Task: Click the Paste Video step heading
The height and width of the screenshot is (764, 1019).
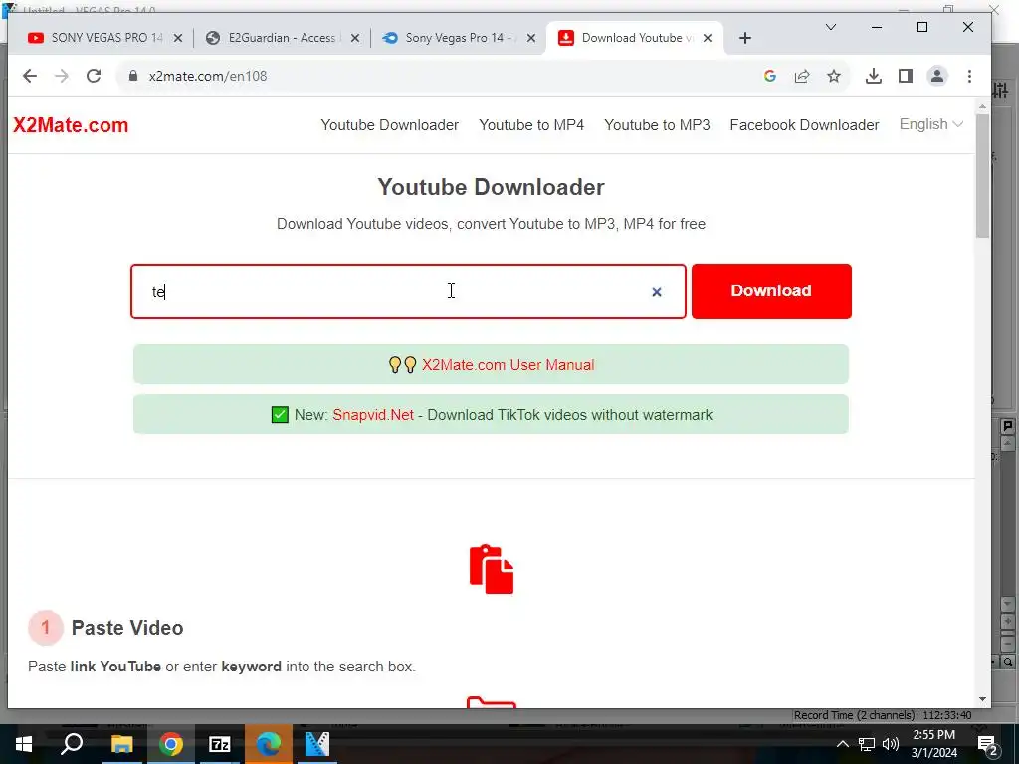Action: point(127,628)
